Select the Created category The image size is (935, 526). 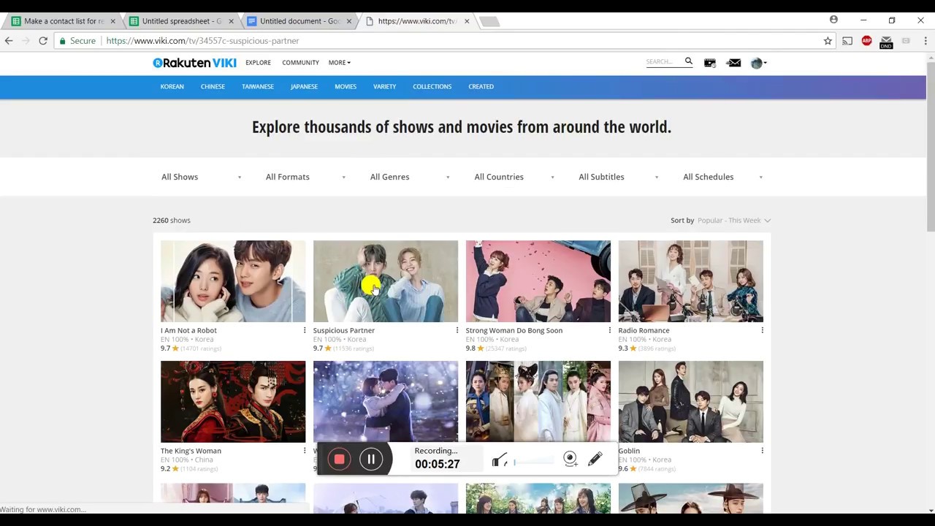click(481, 87)
